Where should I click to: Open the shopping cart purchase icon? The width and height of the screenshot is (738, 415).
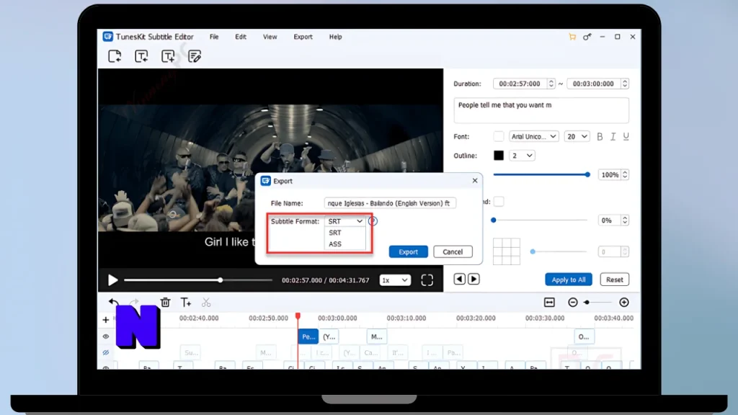click(x=572, y=37)
